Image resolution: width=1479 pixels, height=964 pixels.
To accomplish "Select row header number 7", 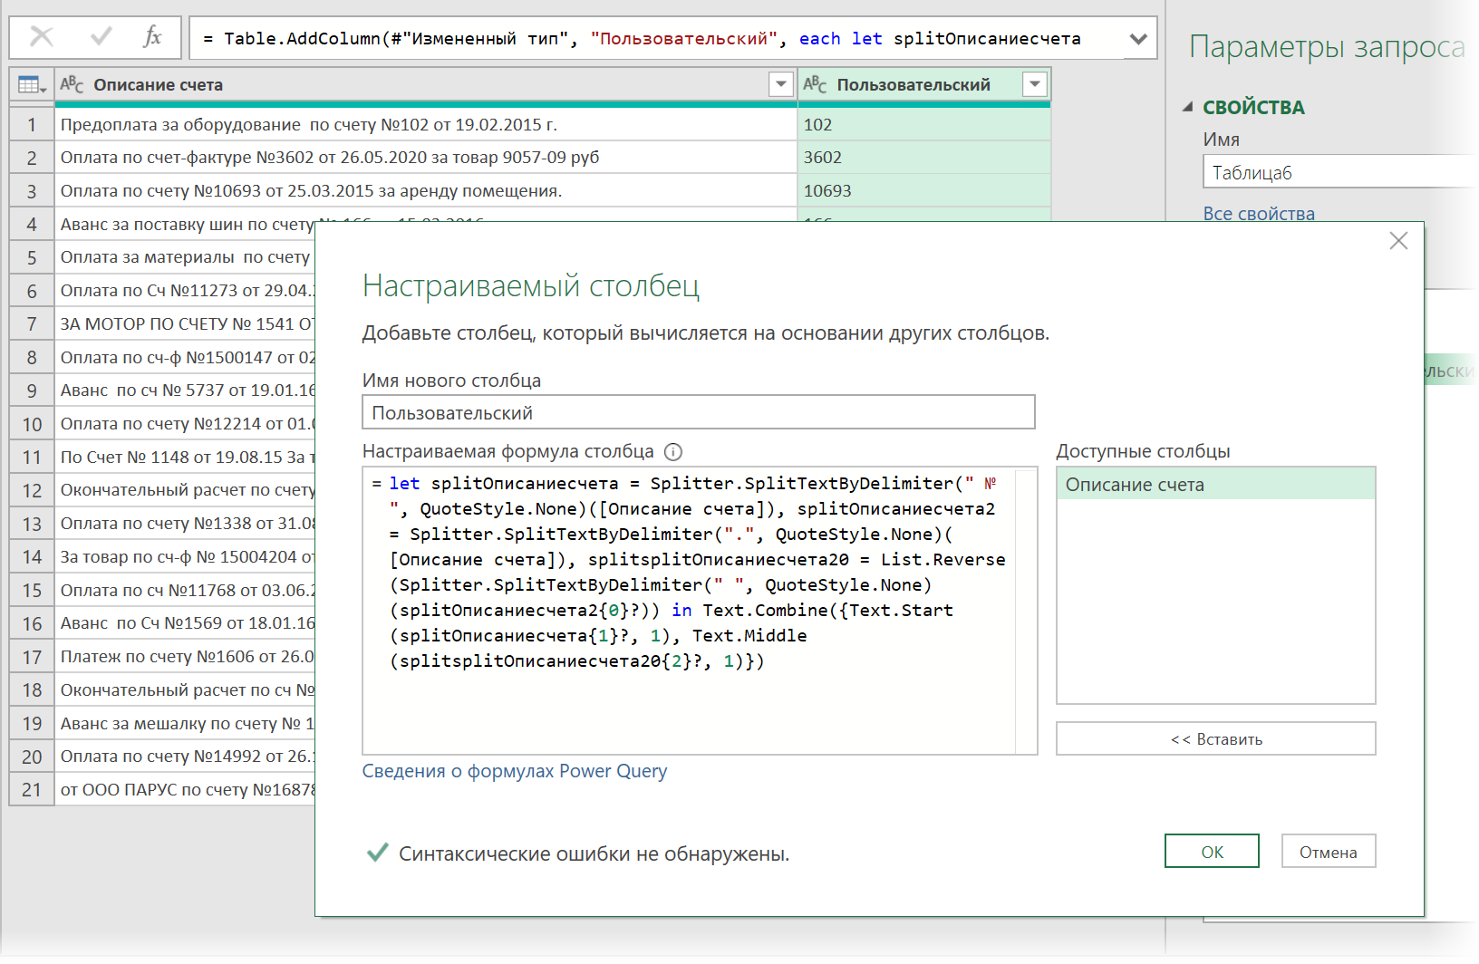I will pyautogui.click(x=32, y=324).
